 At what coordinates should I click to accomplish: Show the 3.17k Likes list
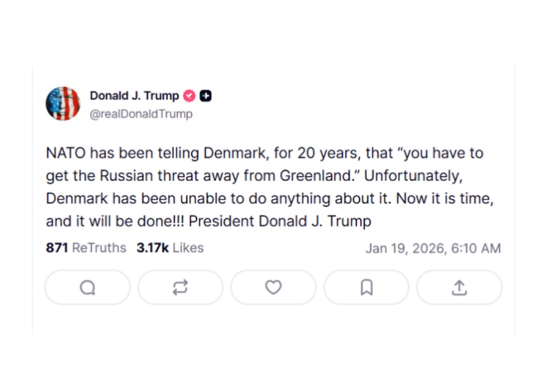pyautogui.click(x=170, y=248)
